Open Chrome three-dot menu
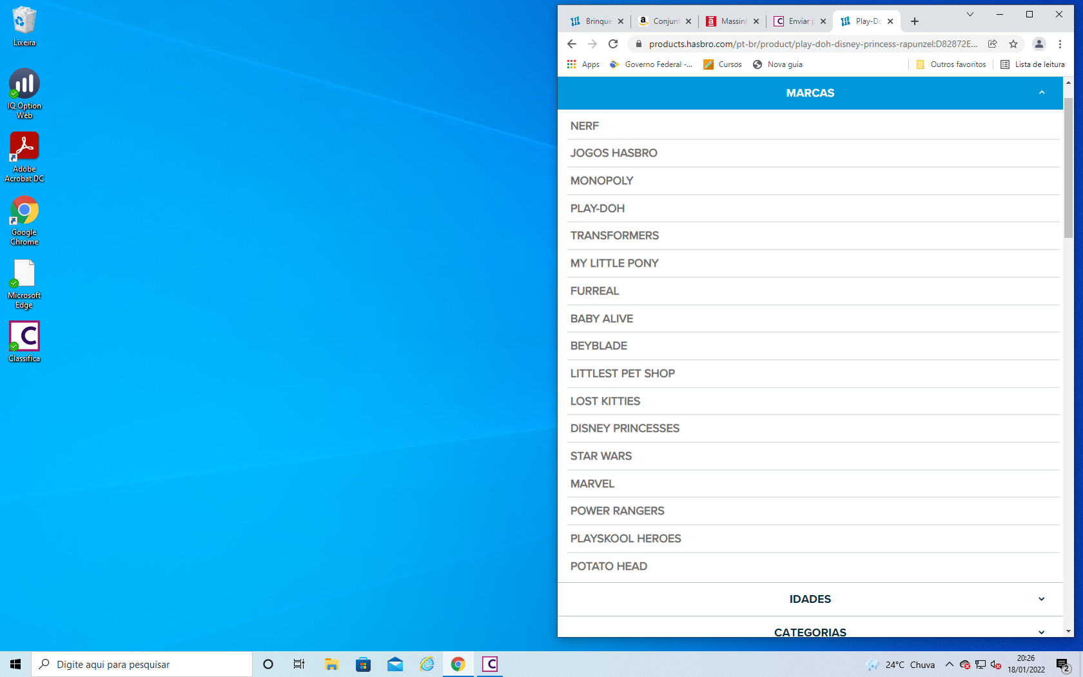This screenshot has height=677, width=1083. 1060,44
